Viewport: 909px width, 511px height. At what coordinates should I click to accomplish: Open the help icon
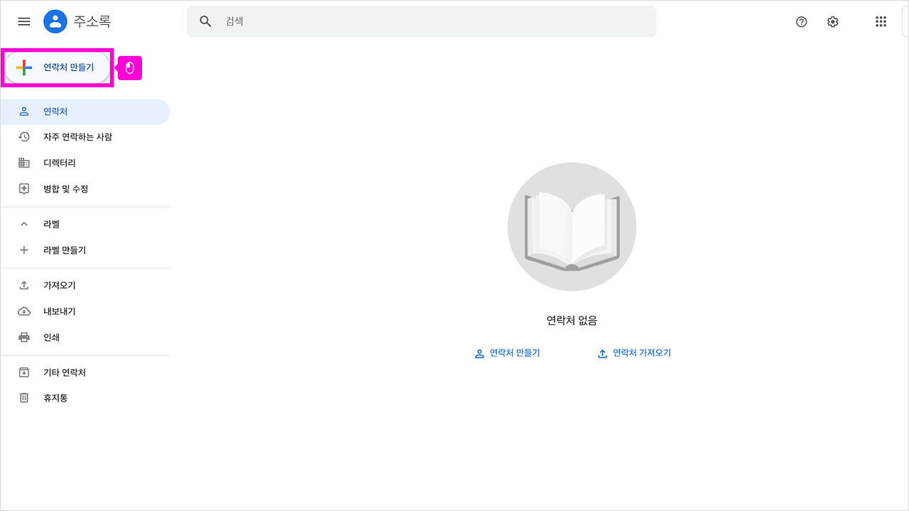[801, 22]
